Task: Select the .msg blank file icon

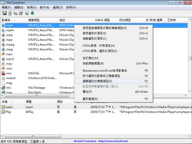Action: click(3, 83)
